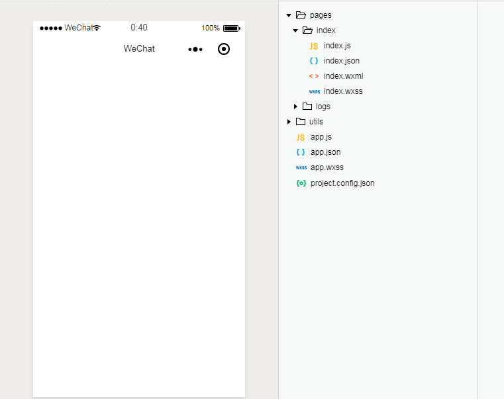Click the green config icon beside project.config.json
Screen dimensions: 504x399
[301, 183]
